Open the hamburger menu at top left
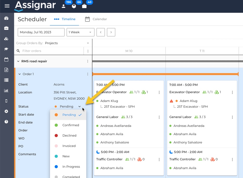This screenshot has height=178, width=243. click(7, 5)
